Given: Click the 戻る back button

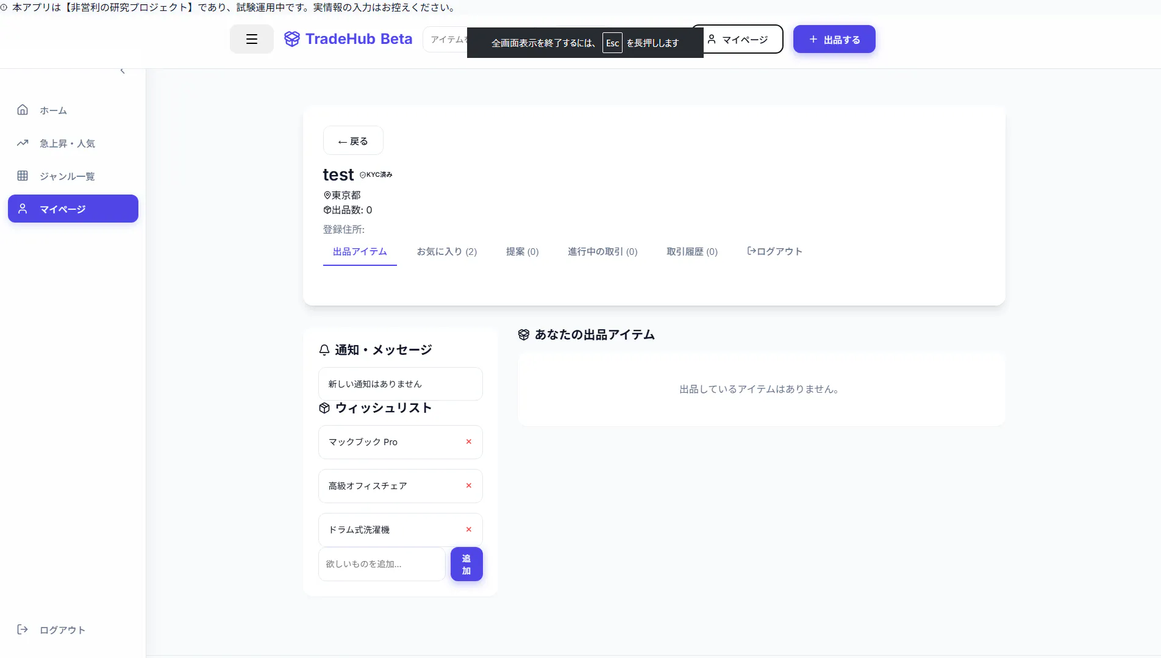Looking at the screenshot, I should tap(353, 141).
